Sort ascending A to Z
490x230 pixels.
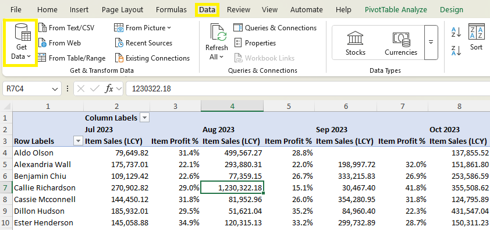pyautogui.click(x=456, y=32)
